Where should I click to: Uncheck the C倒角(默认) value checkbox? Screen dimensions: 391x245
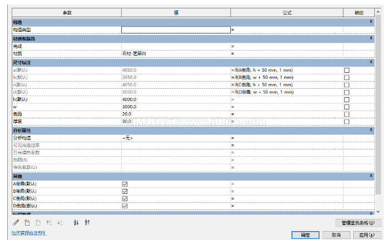pyautogui.click(x=125, y=199)
